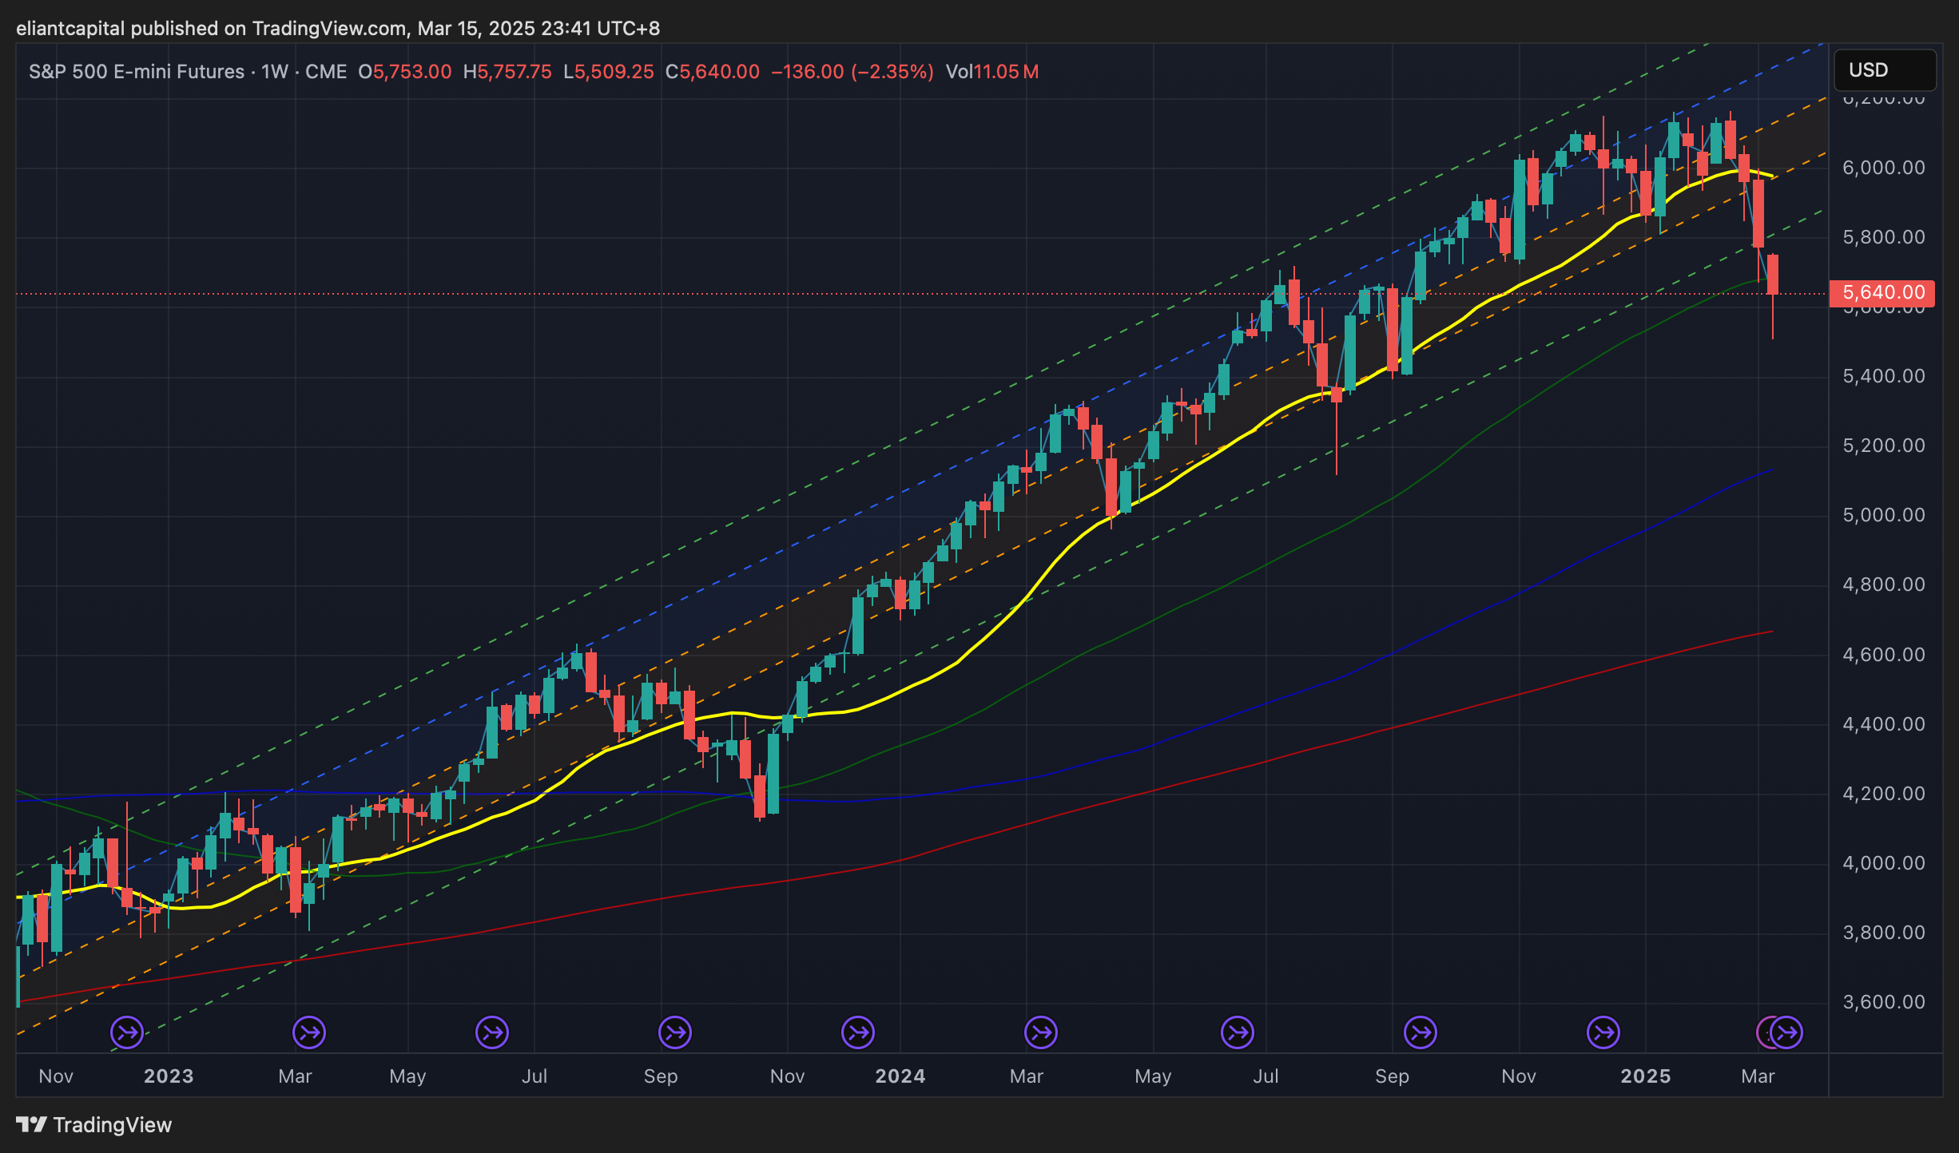Click the red 5,640.00 current price label
The width and height of the screenshot is (1959, 1153).
click(1882, 292)
